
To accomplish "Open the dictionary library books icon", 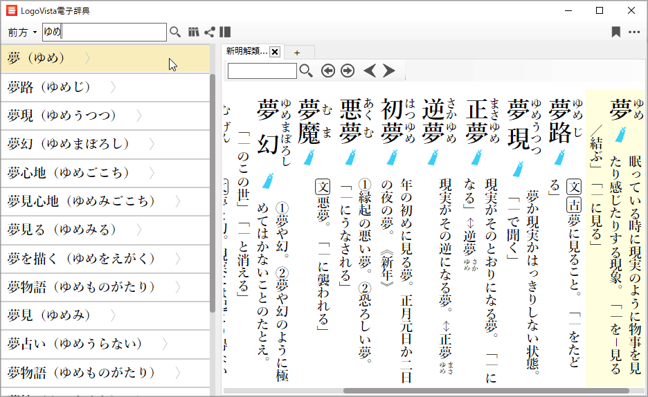I will pyautogui.click(x=194, y=32).
